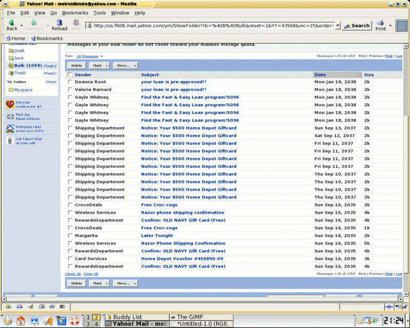Click the Back navigation button
410x328 pixels.
point(12,25)
